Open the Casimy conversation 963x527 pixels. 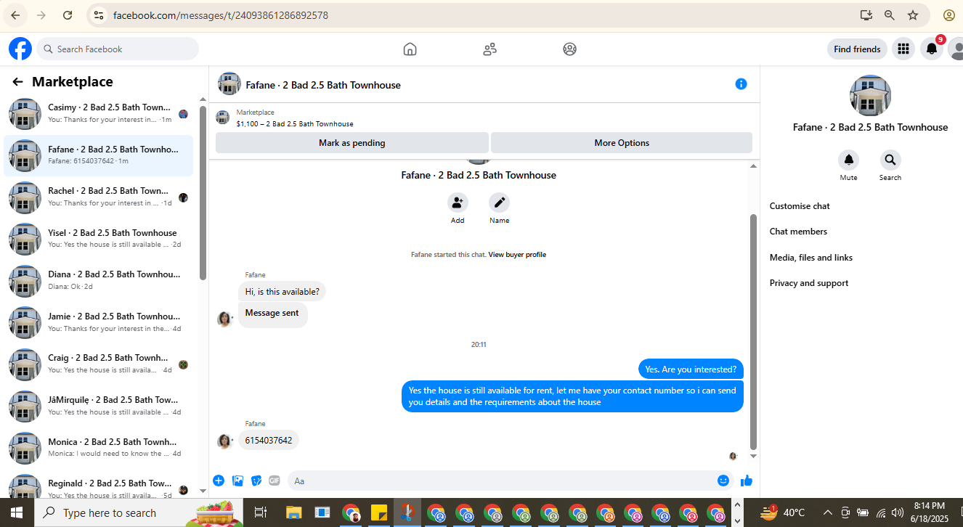[x=99, y=114]
